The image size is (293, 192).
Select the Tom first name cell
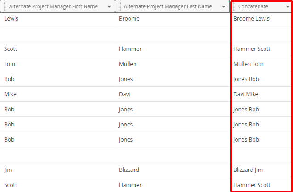[x=57, y=64]
